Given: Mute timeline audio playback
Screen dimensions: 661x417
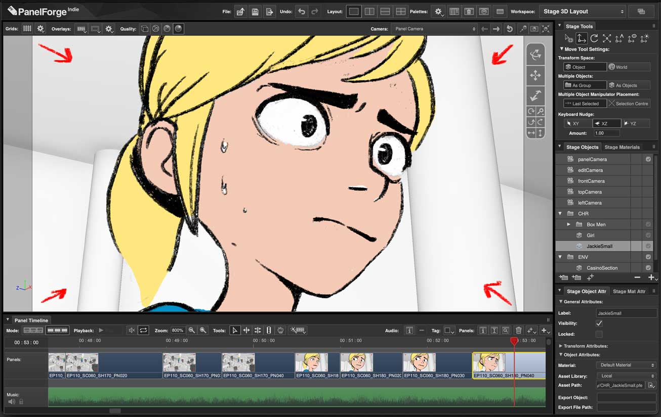Looking at the screenshot, I should pyautogui.click(x=132, y=330).
